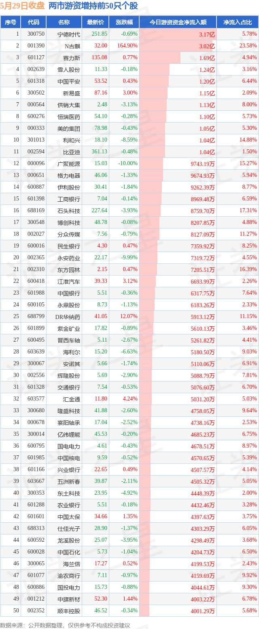This screenshot has height=629, width=259.
Task: Select stock name 国电电力
Action: click(x=69, y=446)
